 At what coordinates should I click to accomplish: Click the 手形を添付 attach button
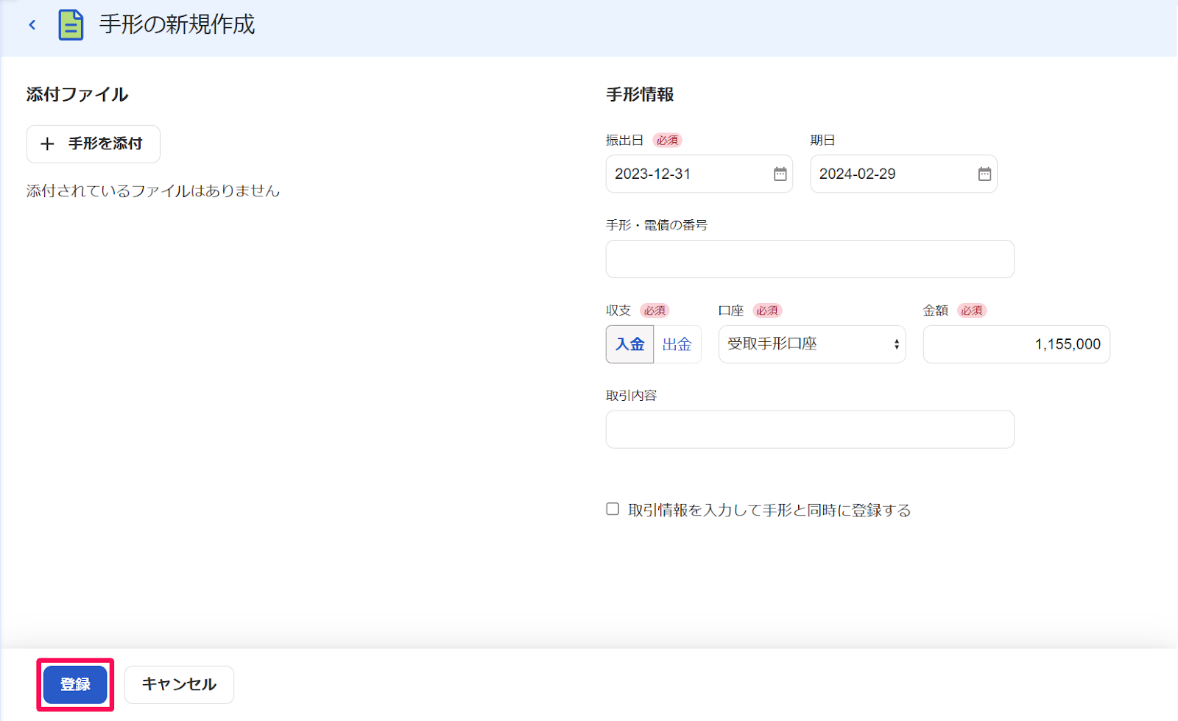94,144
